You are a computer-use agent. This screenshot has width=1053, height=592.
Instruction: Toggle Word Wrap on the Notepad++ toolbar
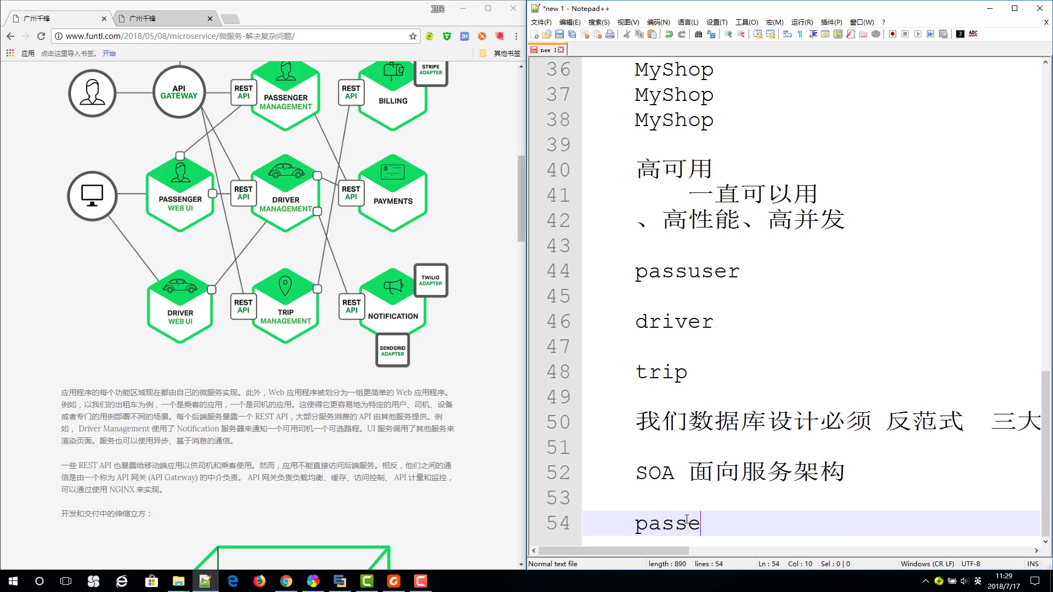[787, 34]
